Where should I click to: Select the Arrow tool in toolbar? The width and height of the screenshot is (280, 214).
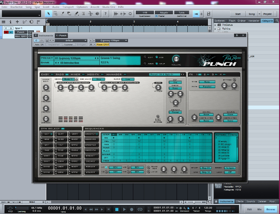tap(48, 13)
